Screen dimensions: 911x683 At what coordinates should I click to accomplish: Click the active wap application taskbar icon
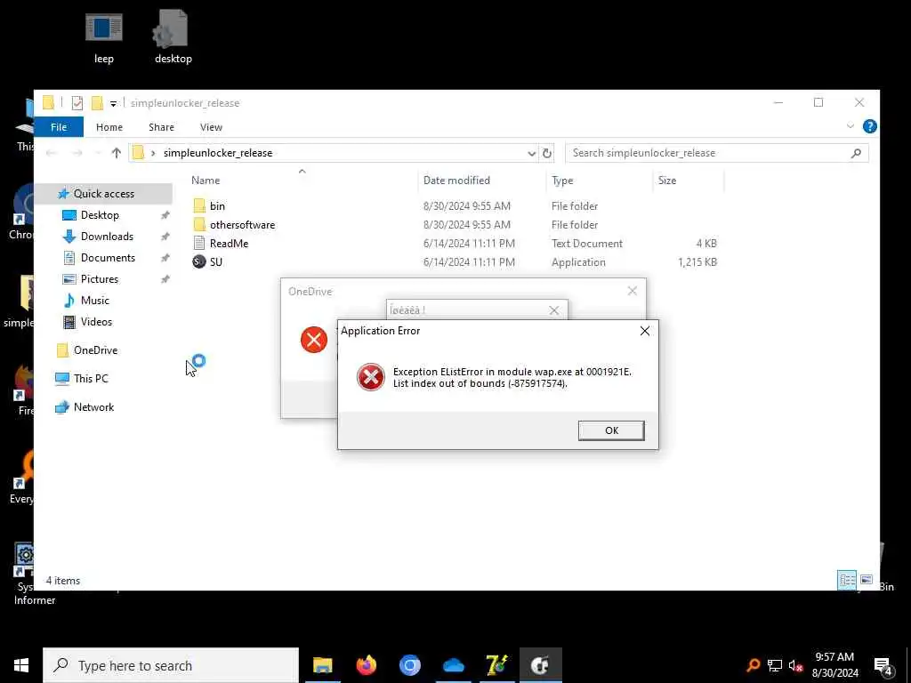[540, 665]
